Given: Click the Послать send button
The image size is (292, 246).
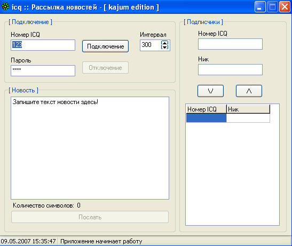Looking at the screenshot, I should [90, 217].
